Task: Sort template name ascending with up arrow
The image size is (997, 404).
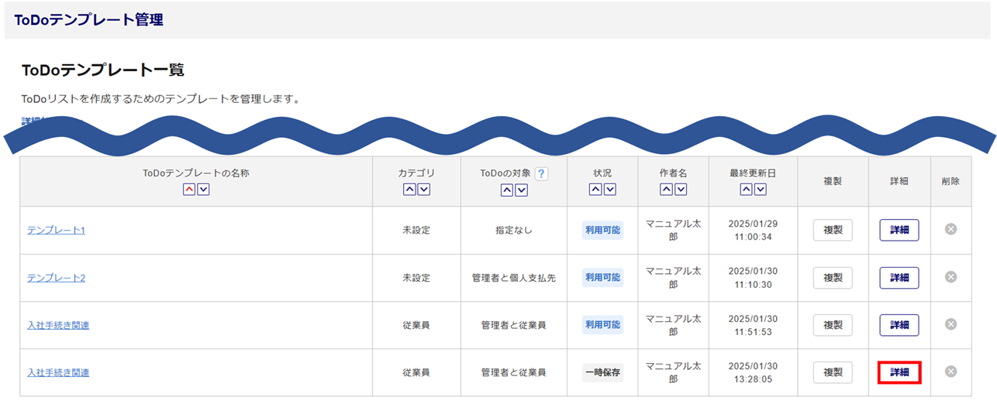Action: 189,190
